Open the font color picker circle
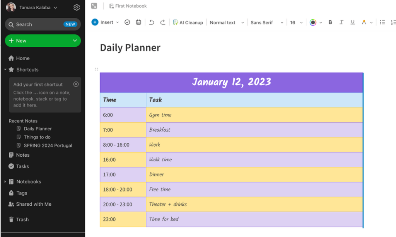This screenshot has height=237, width=396. 313,22
